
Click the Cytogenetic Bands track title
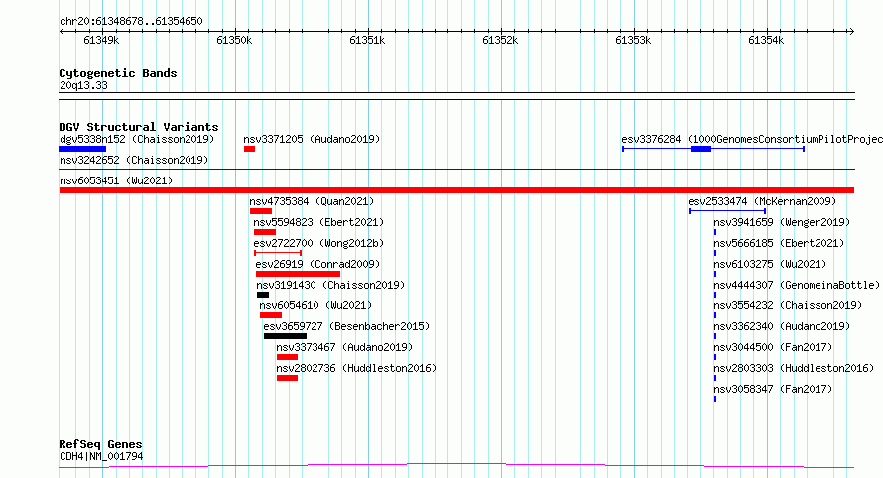(118, 73)
